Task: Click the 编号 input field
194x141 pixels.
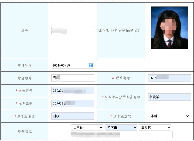Action: (x=73, y=30)
